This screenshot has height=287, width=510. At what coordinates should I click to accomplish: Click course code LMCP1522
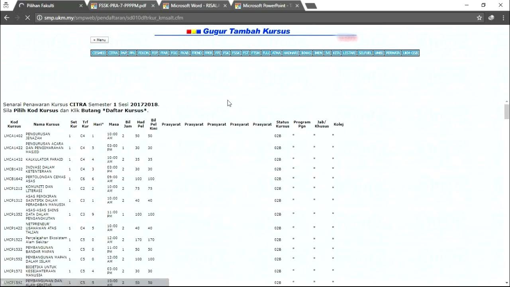click(x=14, y=240)
